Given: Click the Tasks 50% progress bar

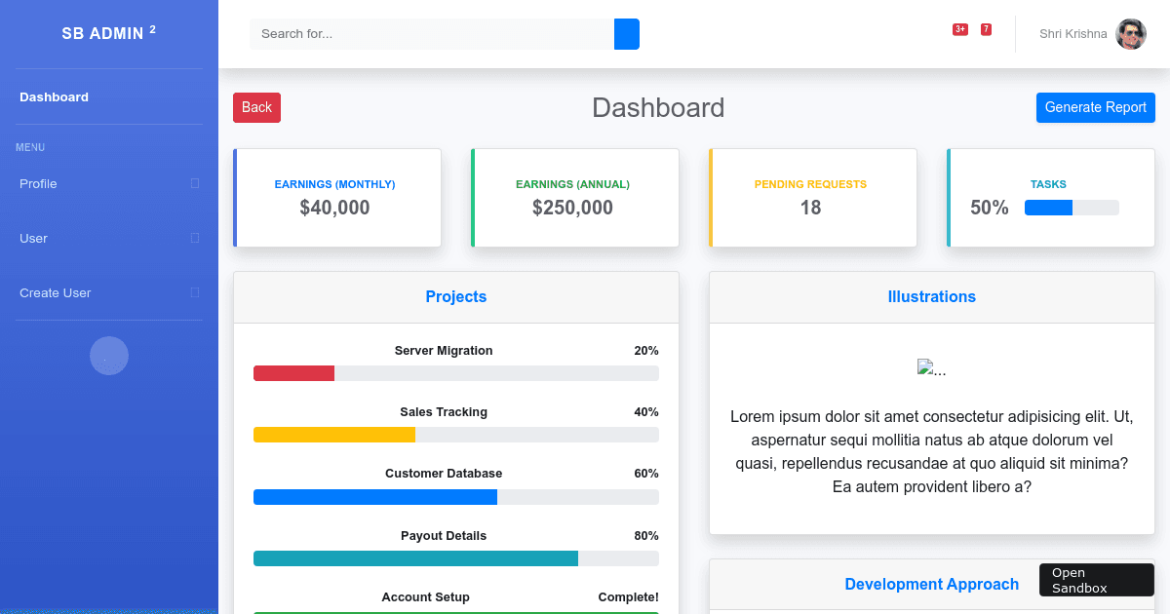Looking at the screenshot, I should (1071, 208).
